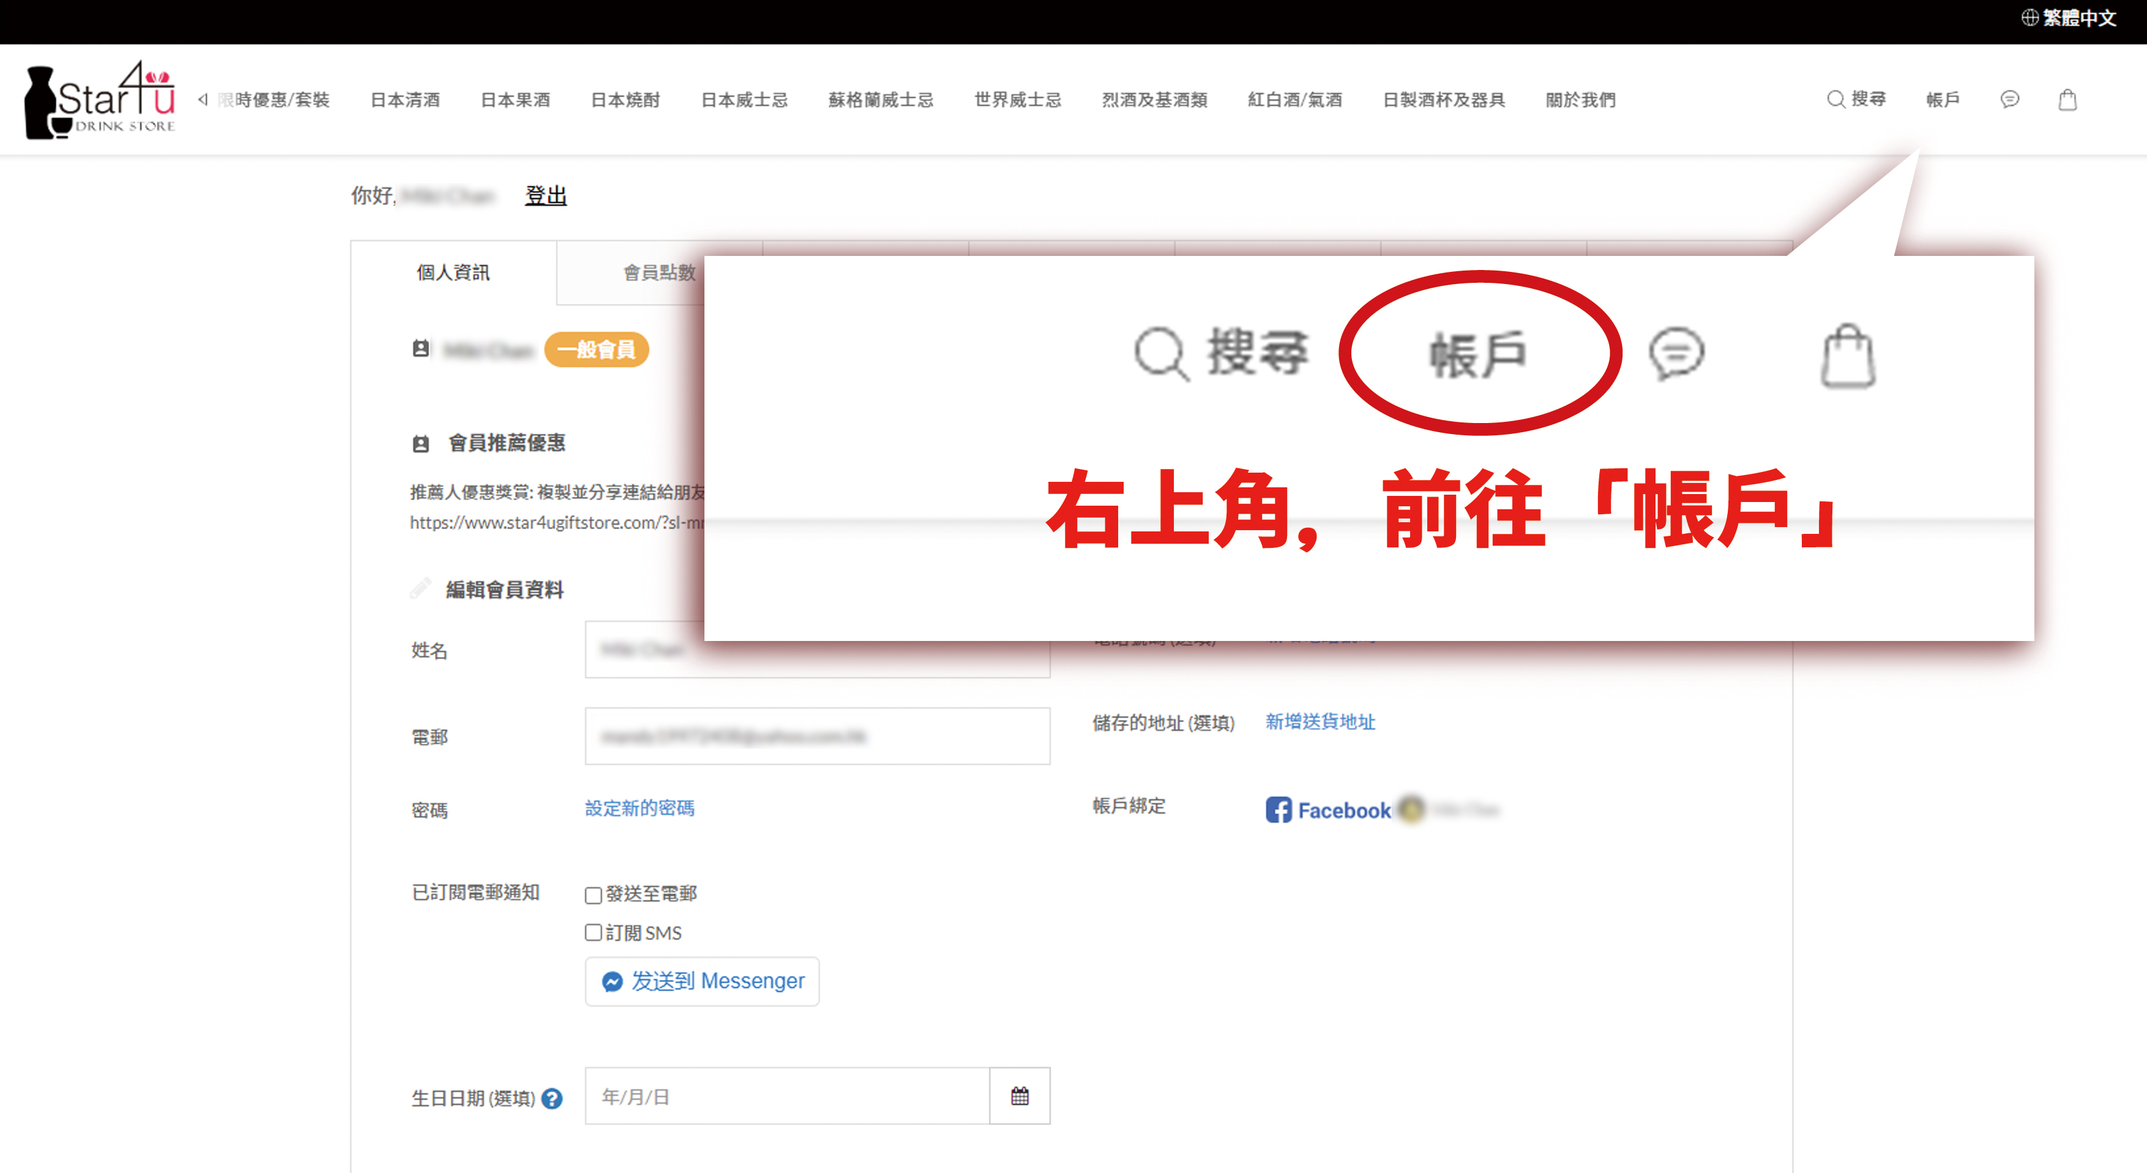The image size is (2147, 1173).
Task: Switch to the 會員點數 tab
Action: pos(659,272)
